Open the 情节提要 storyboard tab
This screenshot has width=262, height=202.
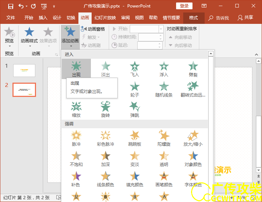click(171, 18)
